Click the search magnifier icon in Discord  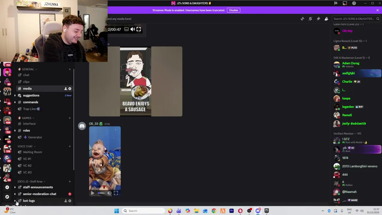(x=378, y=19)
